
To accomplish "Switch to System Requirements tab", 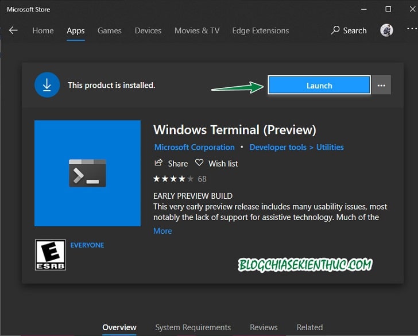I will (x=193, y=327).
